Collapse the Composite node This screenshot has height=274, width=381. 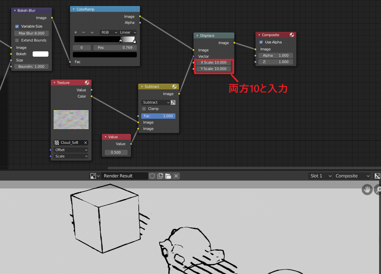pos(259,35)
